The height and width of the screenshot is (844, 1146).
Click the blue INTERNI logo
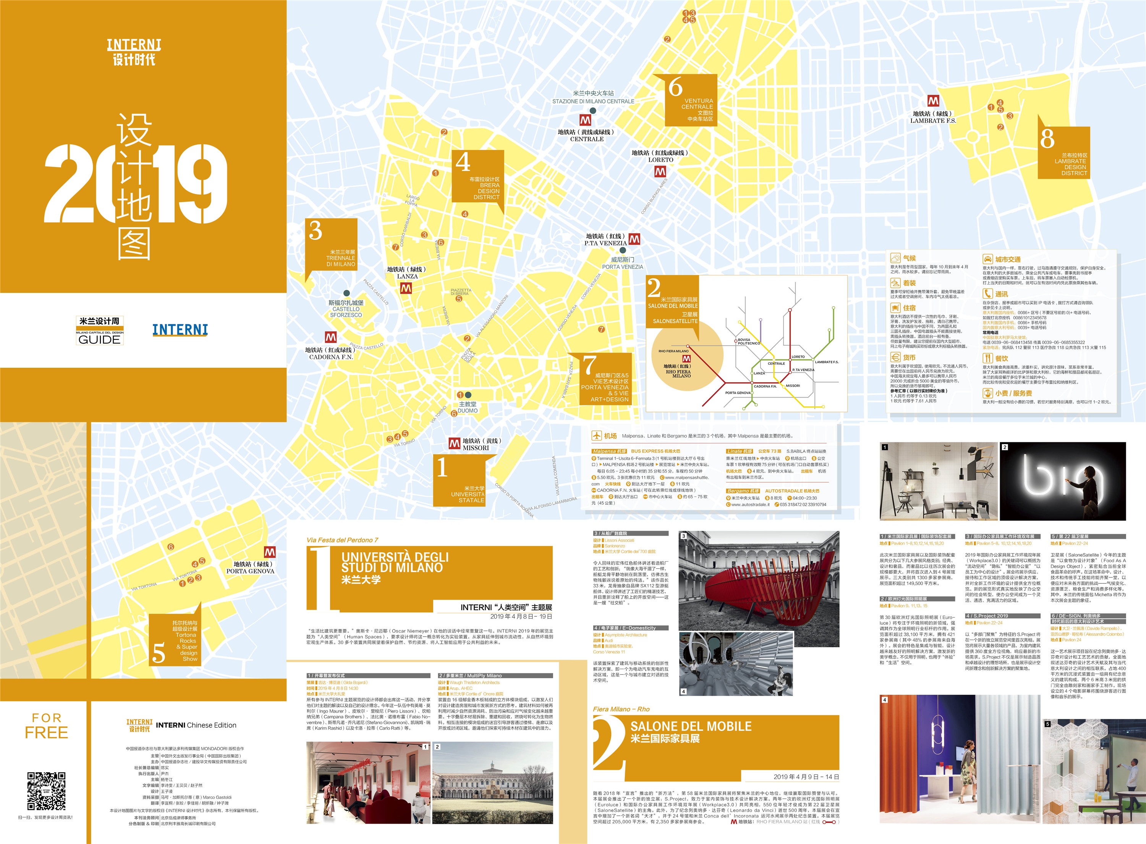(180, 330)
